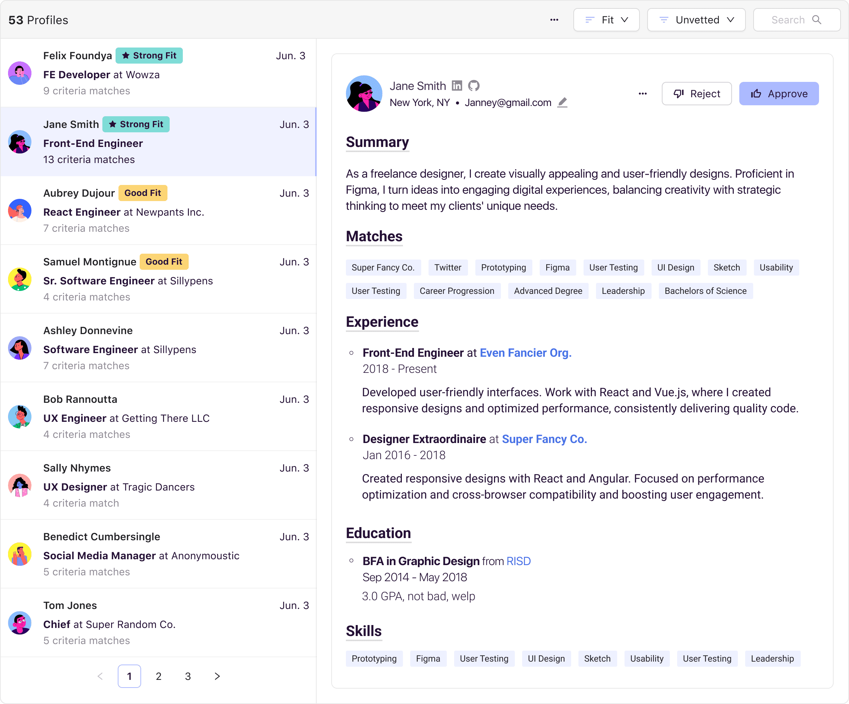
Task: Go to next page with the right arrow
Action: (x=217, y=676)
